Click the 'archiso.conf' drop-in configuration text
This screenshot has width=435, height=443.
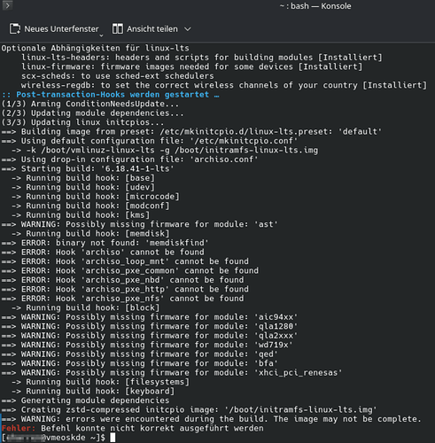click(224, 159)
